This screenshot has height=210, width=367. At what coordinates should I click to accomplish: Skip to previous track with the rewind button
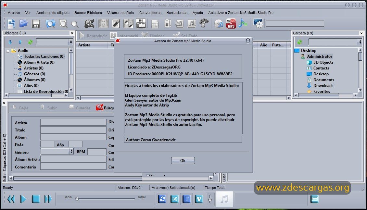click(x=11, y=199)
